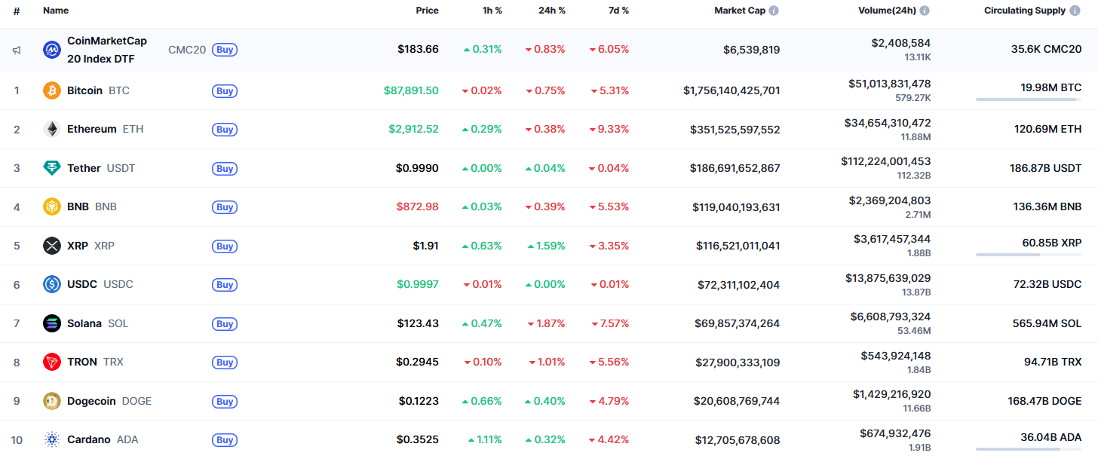The image size is (1098, 459).
Task: Click the XRP logo icon
Action: tap(52, 246)
